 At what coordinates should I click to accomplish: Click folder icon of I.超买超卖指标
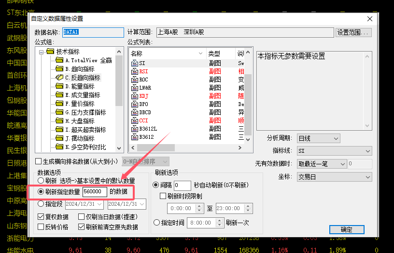tap(59, 130)
